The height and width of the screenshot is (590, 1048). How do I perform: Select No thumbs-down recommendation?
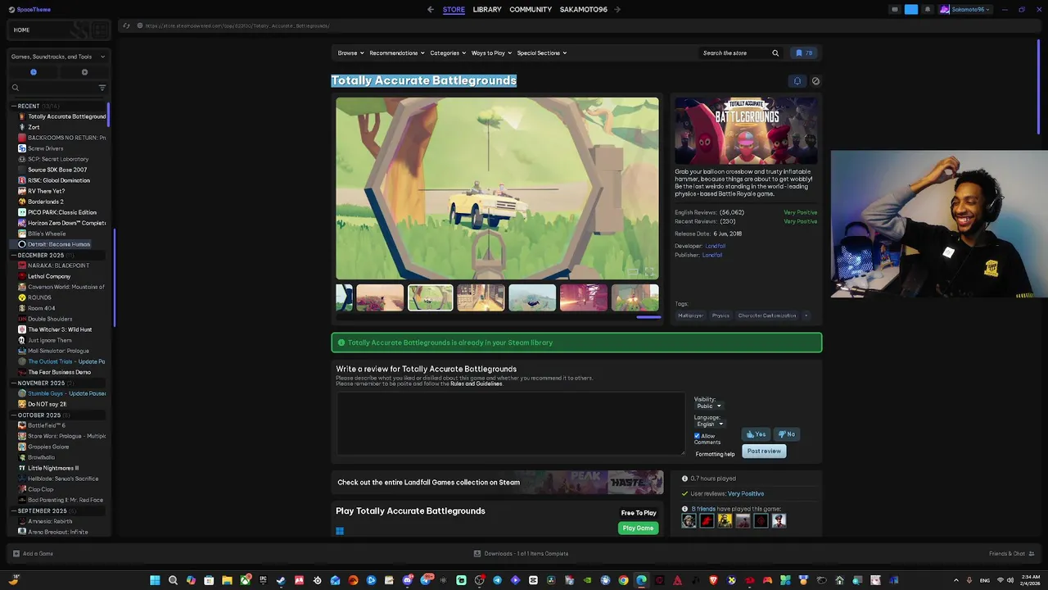tap(786, 434)
